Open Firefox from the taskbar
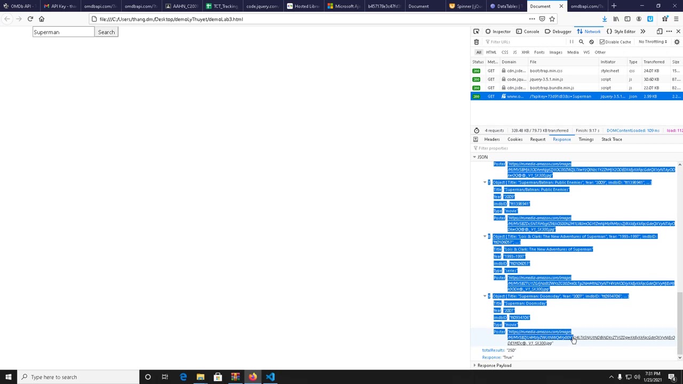The height and width of the screenshot is (384, 683). pos(252,377)
